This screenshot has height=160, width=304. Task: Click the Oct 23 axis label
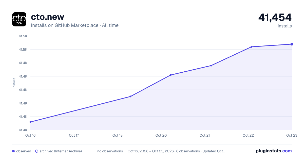tap(292, 135)
